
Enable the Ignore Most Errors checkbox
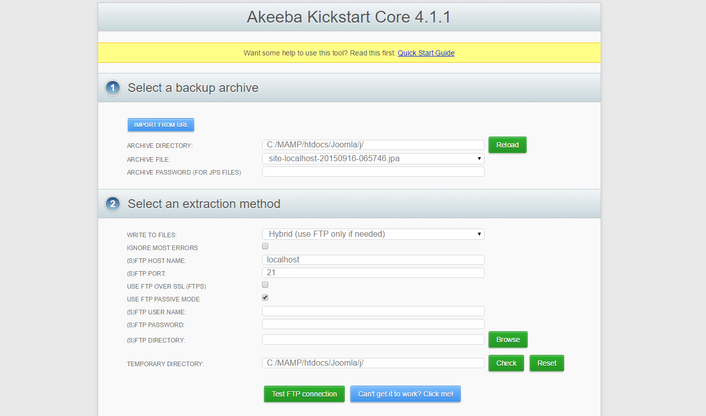click(265, 247)
